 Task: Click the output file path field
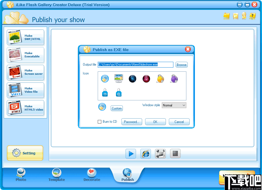pos(136,65)
